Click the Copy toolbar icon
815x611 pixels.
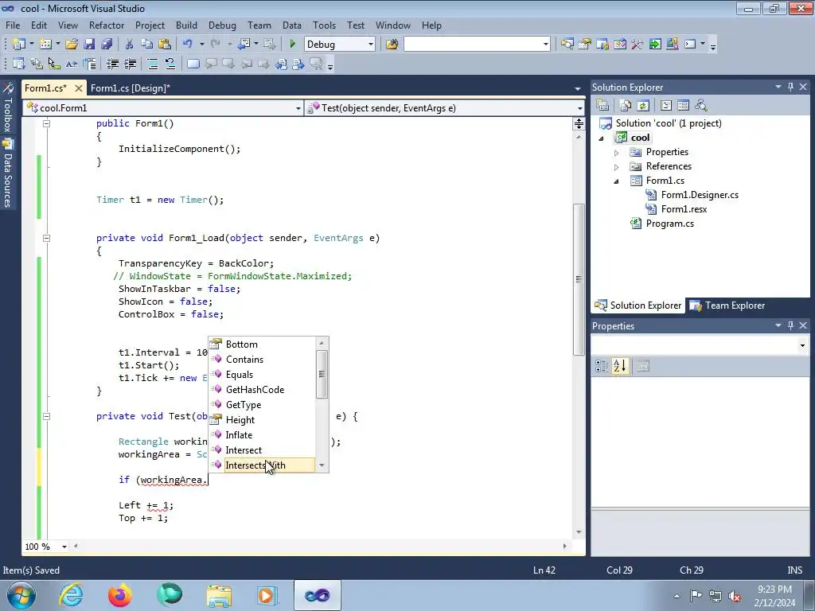(x=147, y=45)
